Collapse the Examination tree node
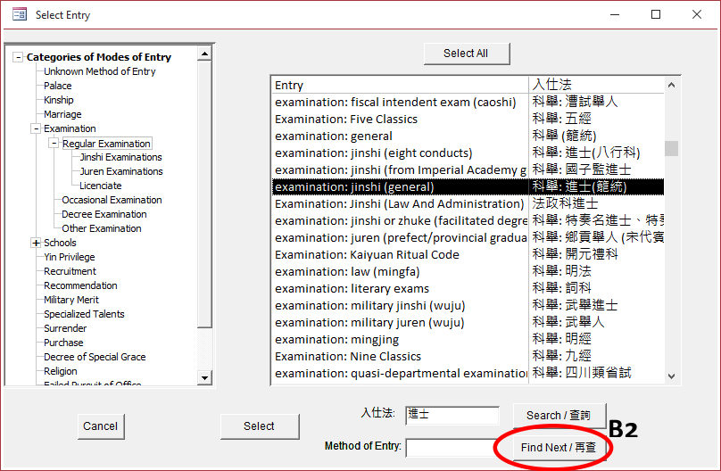The width and height of the screenshot is (721, 471). point(36,128)
